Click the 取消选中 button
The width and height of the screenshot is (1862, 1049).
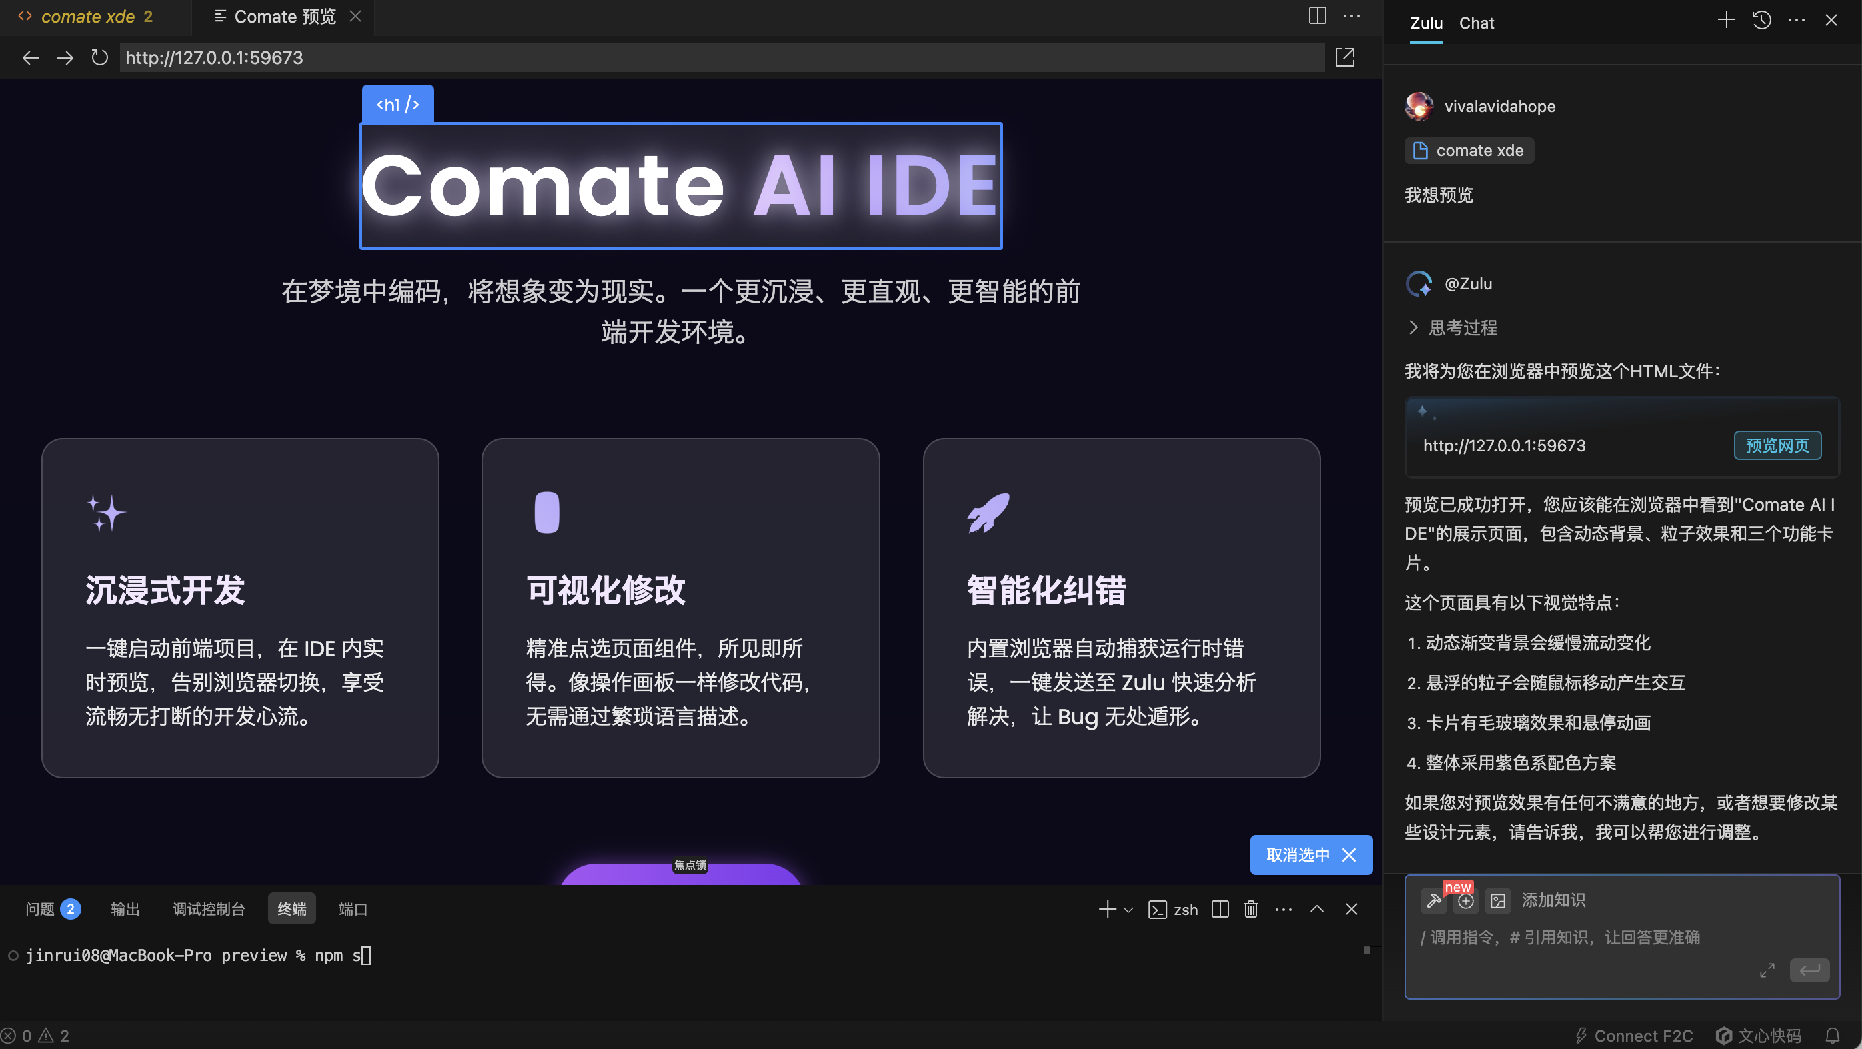pyautogui.click(x=1310, y=854)
